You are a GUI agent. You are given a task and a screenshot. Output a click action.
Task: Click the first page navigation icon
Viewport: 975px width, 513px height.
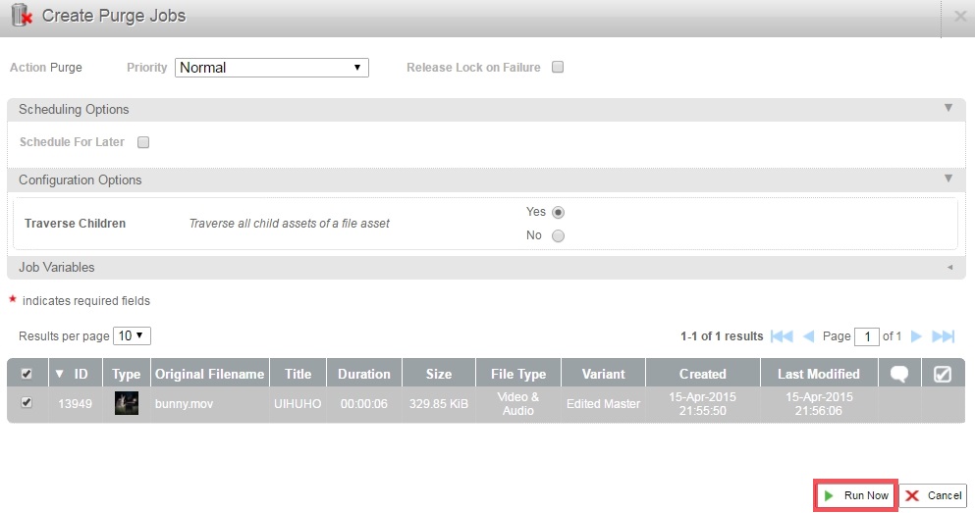pyautogui.click(x=782, y=336)
